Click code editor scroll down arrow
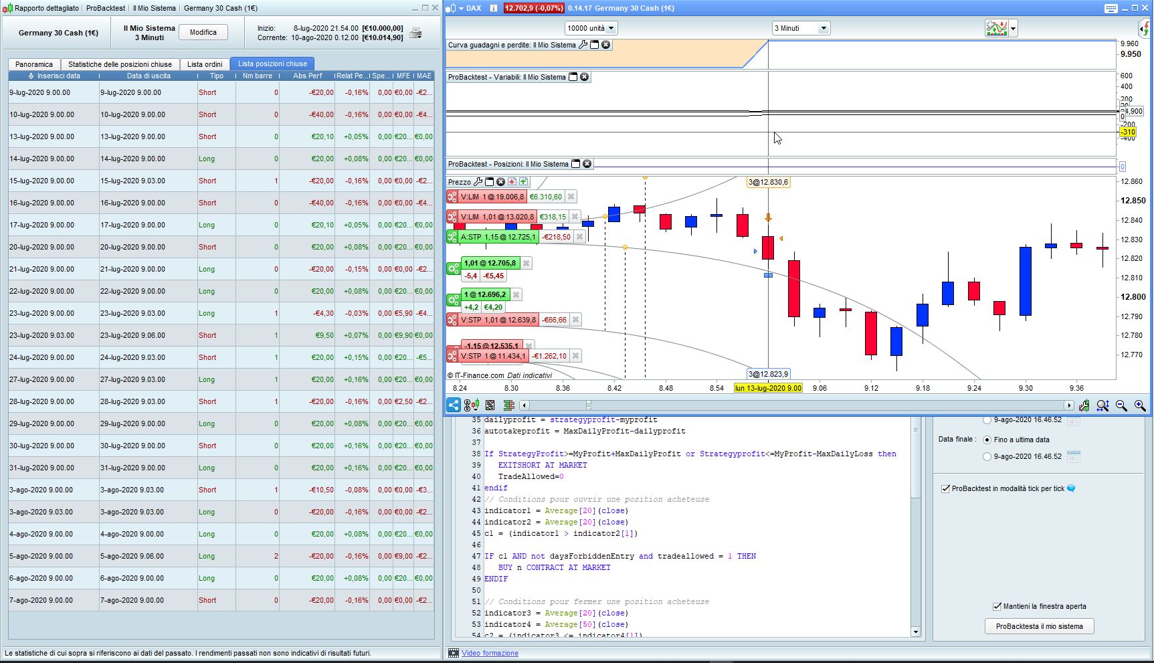 pos(915,632)
